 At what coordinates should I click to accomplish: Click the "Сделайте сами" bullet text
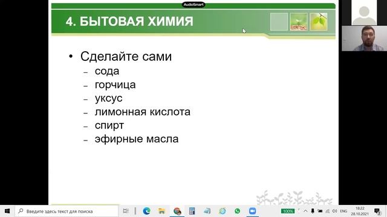point(126,56)
